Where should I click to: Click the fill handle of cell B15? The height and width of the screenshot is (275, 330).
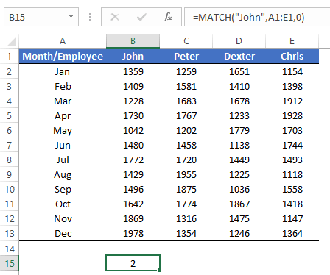[160, 270]
